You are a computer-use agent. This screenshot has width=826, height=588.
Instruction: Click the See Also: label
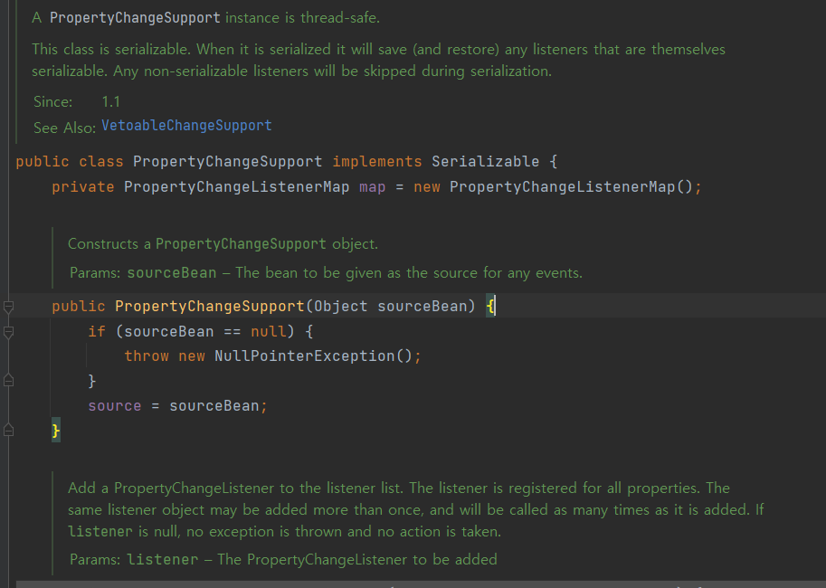click(64, 128)
